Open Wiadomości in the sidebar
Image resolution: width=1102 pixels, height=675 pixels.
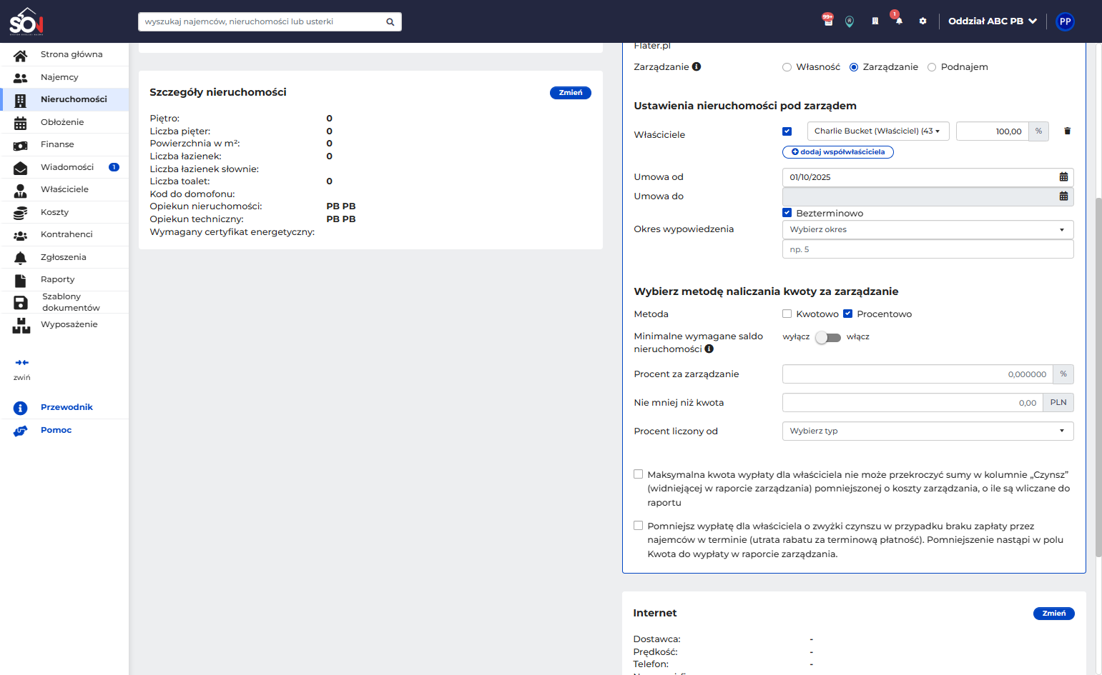click(x=64, y=167)
